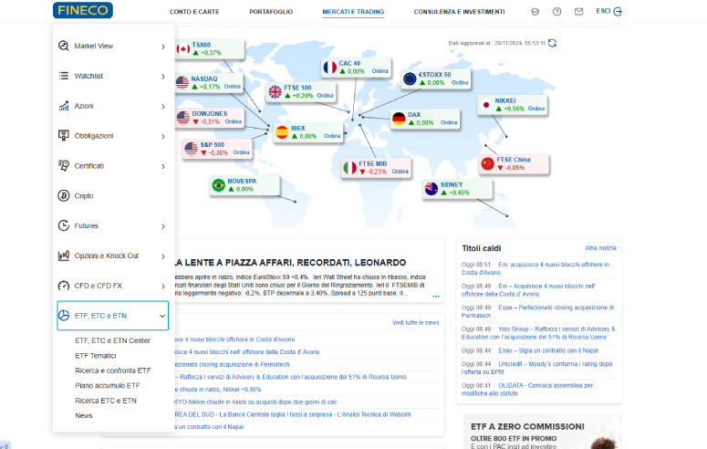Click the Futures clock icon
This screenshot has width=707, height=449.
tap(64, 225)
